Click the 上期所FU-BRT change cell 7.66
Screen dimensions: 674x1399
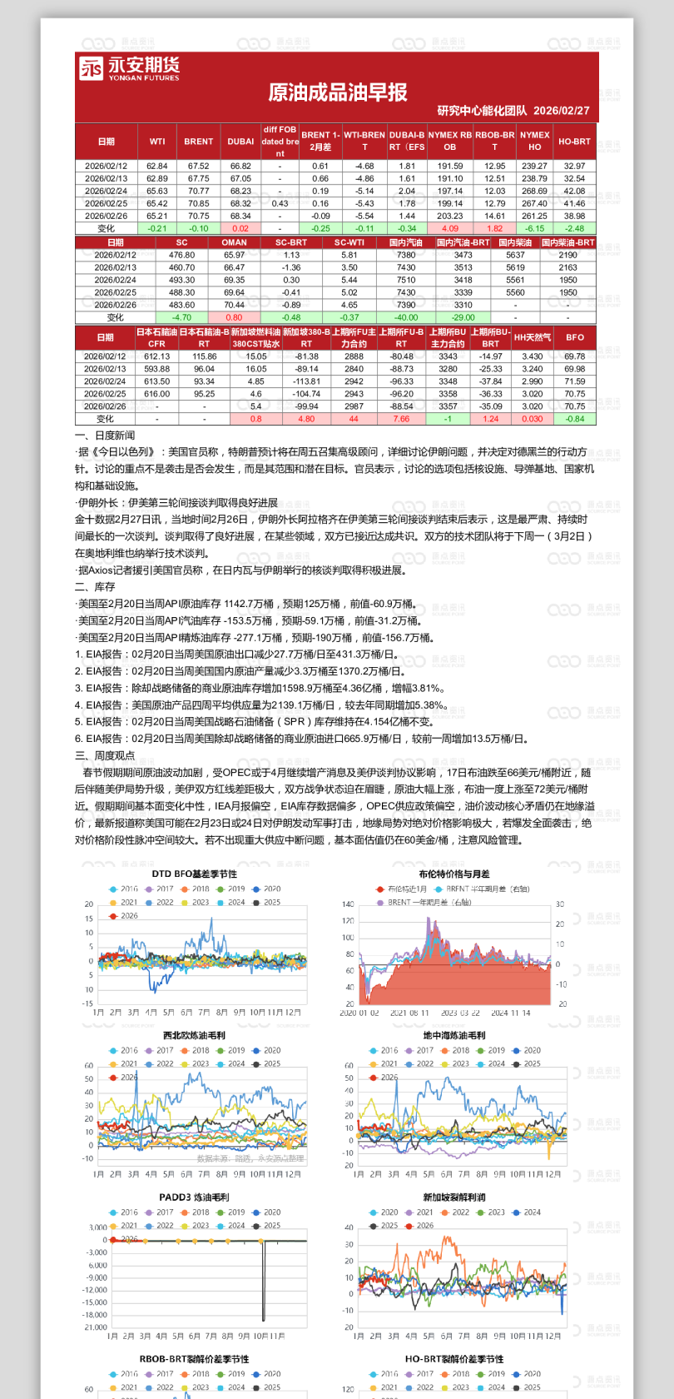click(x=401, y=419)
